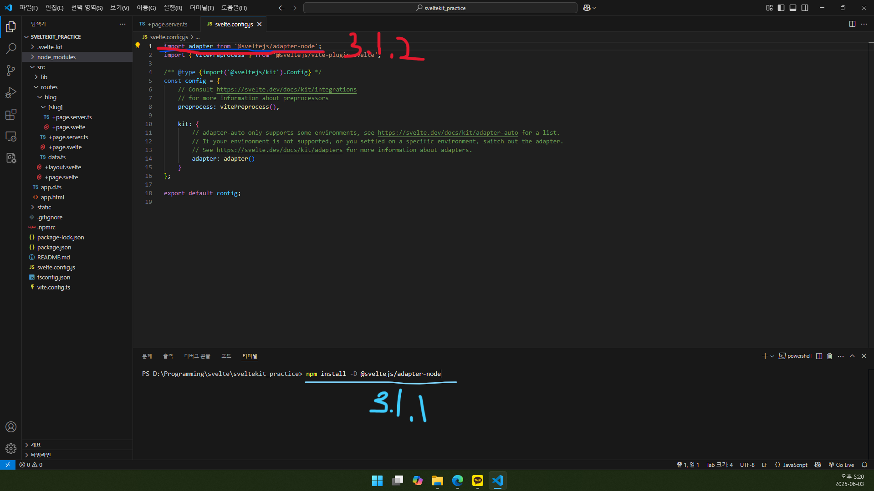Click the new terminal plus icon

click(x=765, y=356)
